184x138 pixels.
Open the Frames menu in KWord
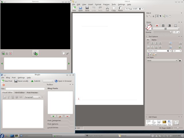tap(106, 5)
